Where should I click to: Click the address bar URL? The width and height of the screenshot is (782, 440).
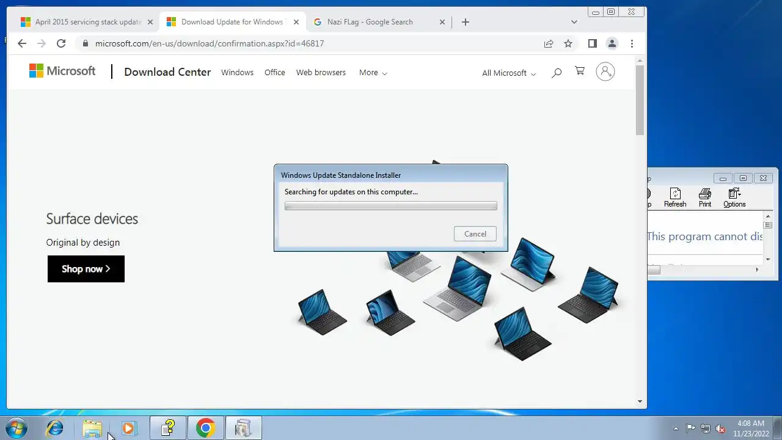pyautogui.click(x=210, y=43)
